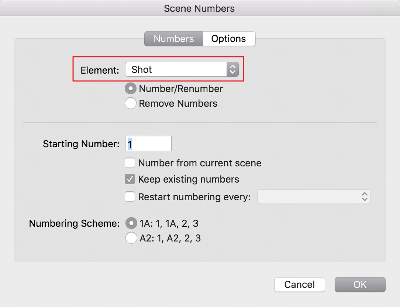Switch to the Numbers tab
Viewport: 400px width, 307px height.
click(x=174, y=39)
